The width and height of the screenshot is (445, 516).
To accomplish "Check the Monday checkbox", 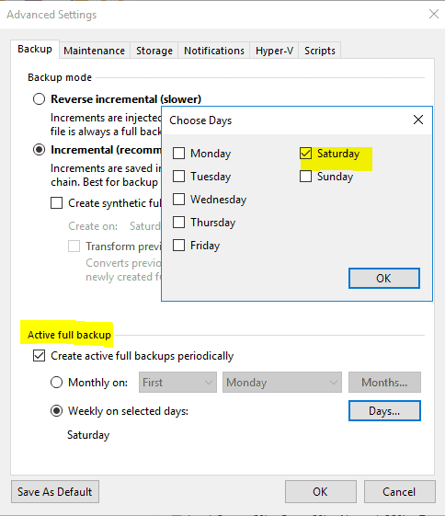I will coord(179,154).
